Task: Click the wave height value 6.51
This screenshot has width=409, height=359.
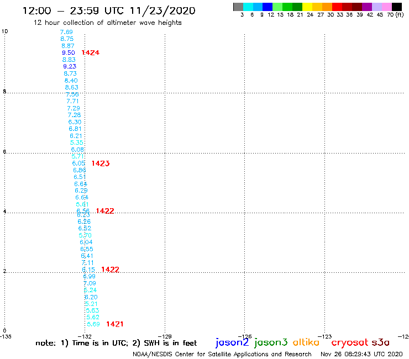Action: 80,177
